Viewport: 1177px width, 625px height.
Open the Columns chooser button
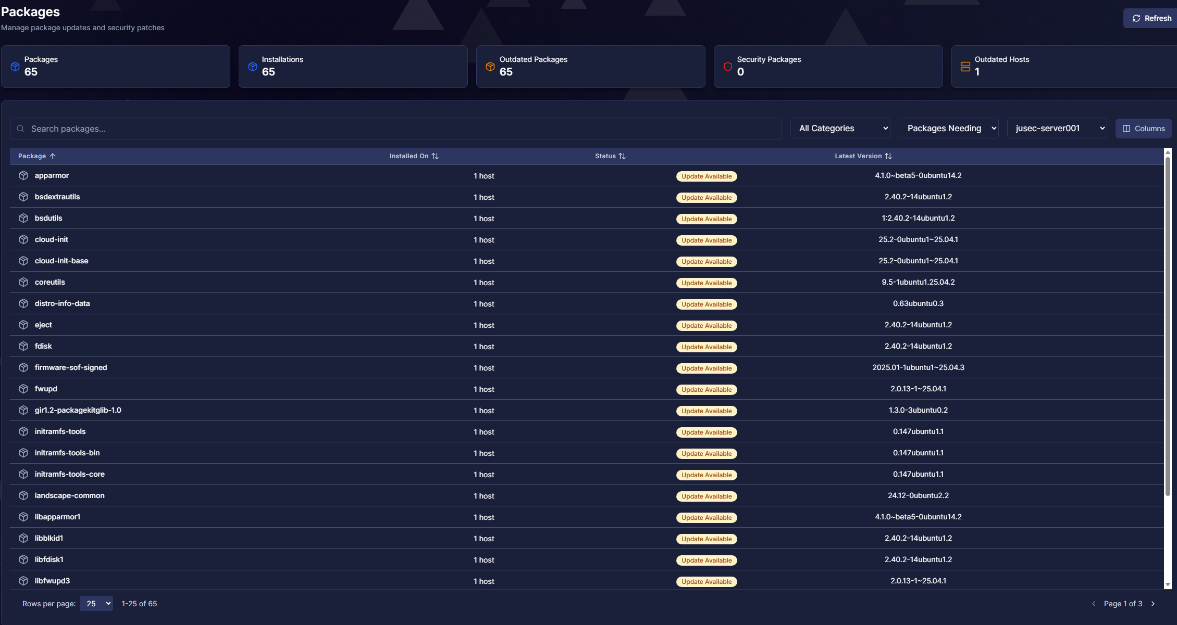pyautogui.click(x=1143, y=129)
